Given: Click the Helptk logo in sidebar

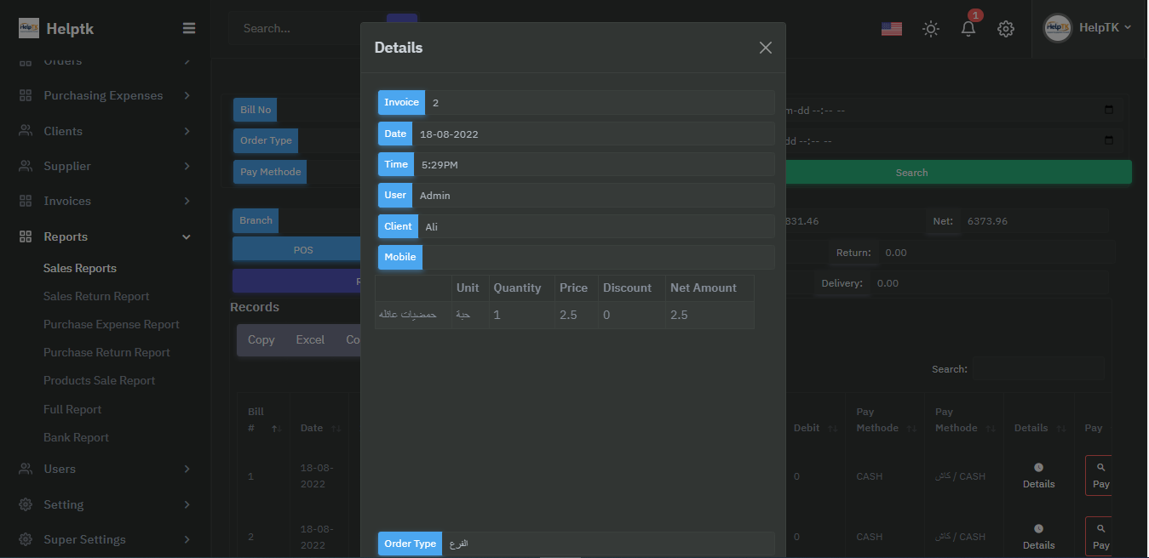Looking at the screenshot, I should tap(56, 28).
